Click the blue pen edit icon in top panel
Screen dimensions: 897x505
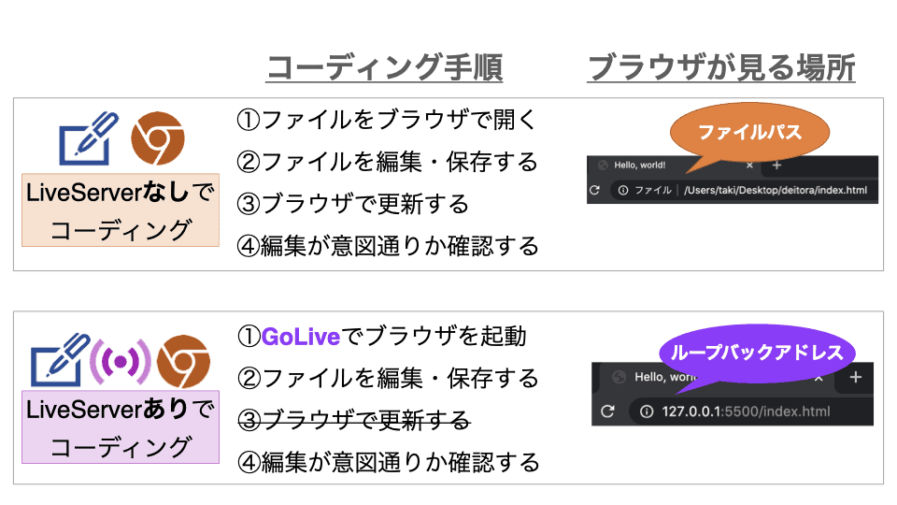coord(88,138)
